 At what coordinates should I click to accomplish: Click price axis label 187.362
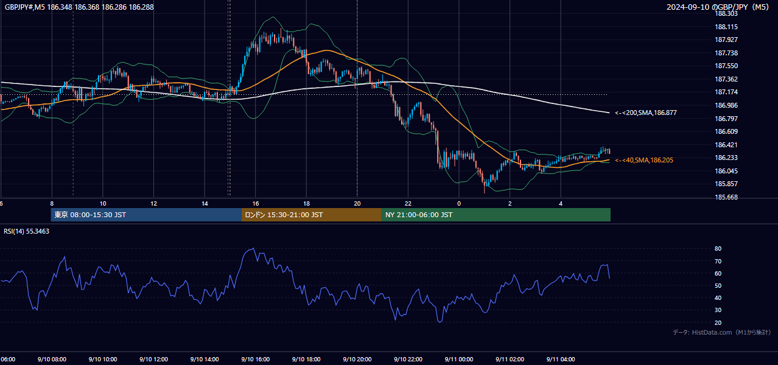726,79
